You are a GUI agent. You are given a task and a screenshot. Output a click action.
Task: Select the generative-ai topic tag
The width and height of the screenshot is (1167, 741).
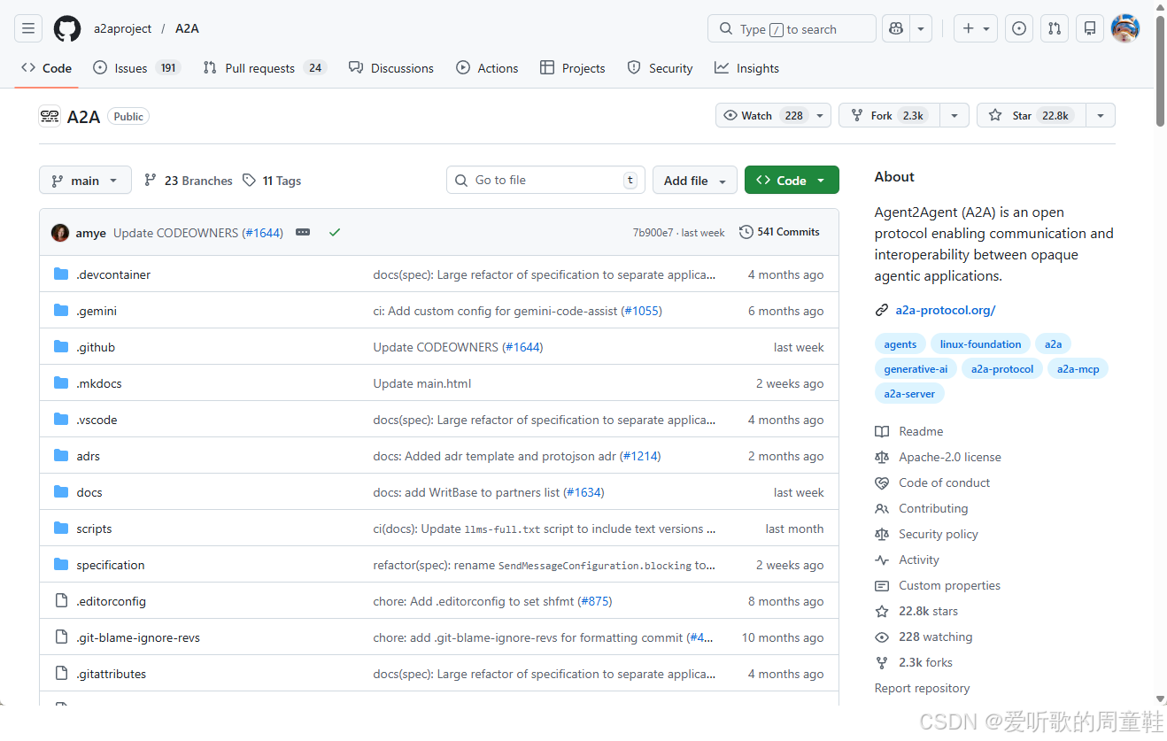tap(916, 369)
